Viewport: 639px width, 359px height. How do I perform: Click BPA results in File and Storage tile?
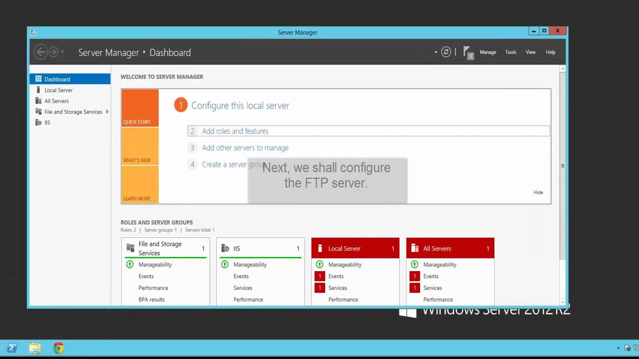point(151,300)
